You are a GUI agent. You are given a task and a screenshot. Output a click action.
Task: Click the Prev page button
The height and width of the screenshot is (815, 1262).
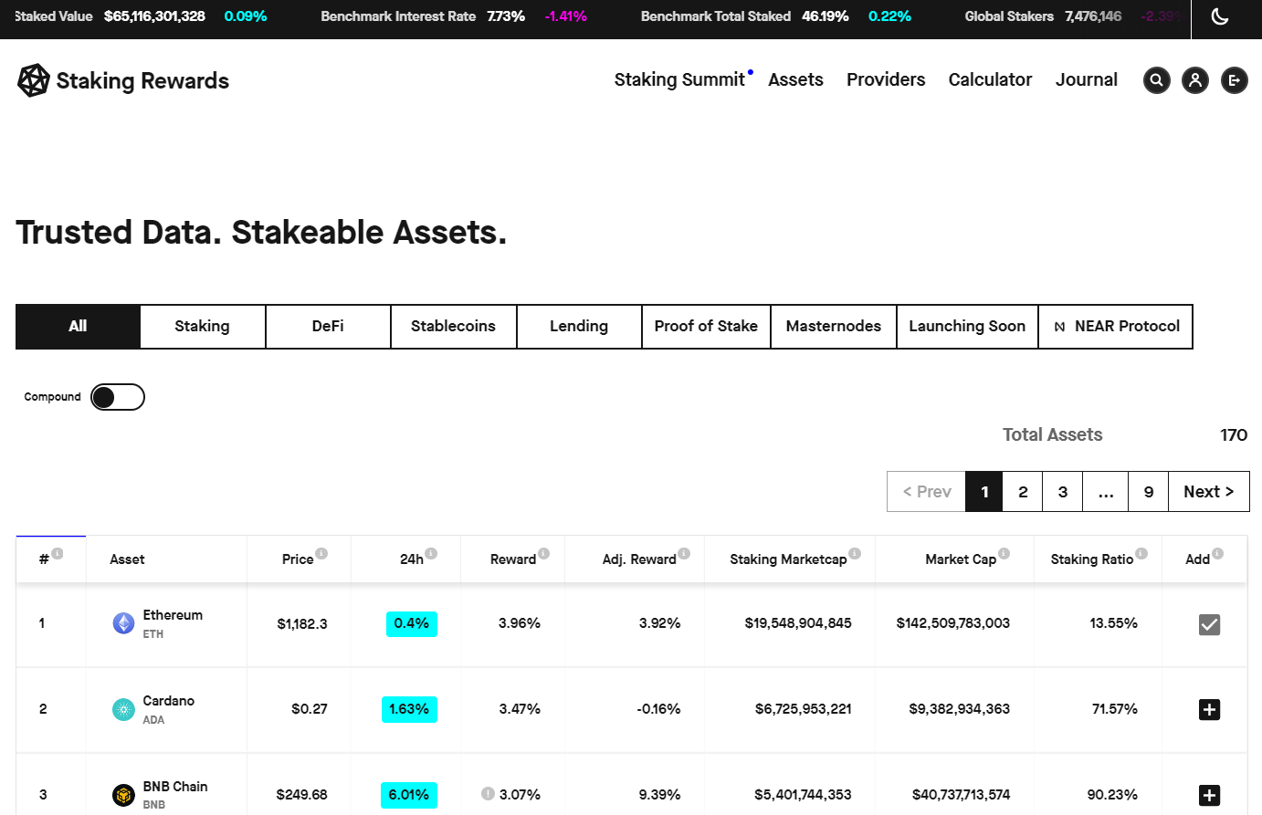click(927, 492)
